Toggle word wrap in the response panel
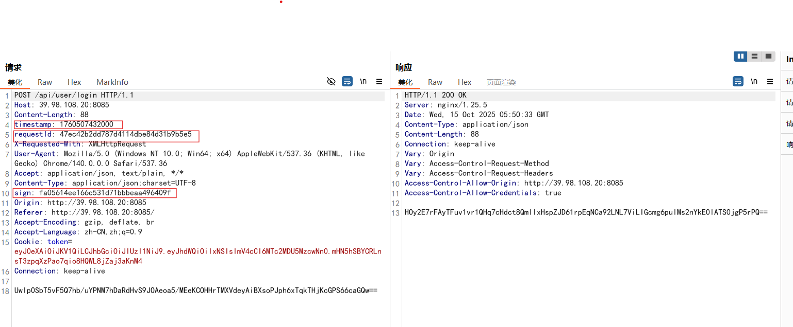 [738, 82]
